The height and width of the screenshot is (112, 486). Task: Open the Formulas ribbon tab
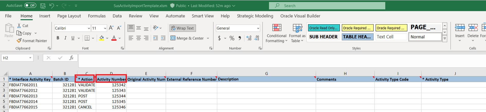click(97, 16)
